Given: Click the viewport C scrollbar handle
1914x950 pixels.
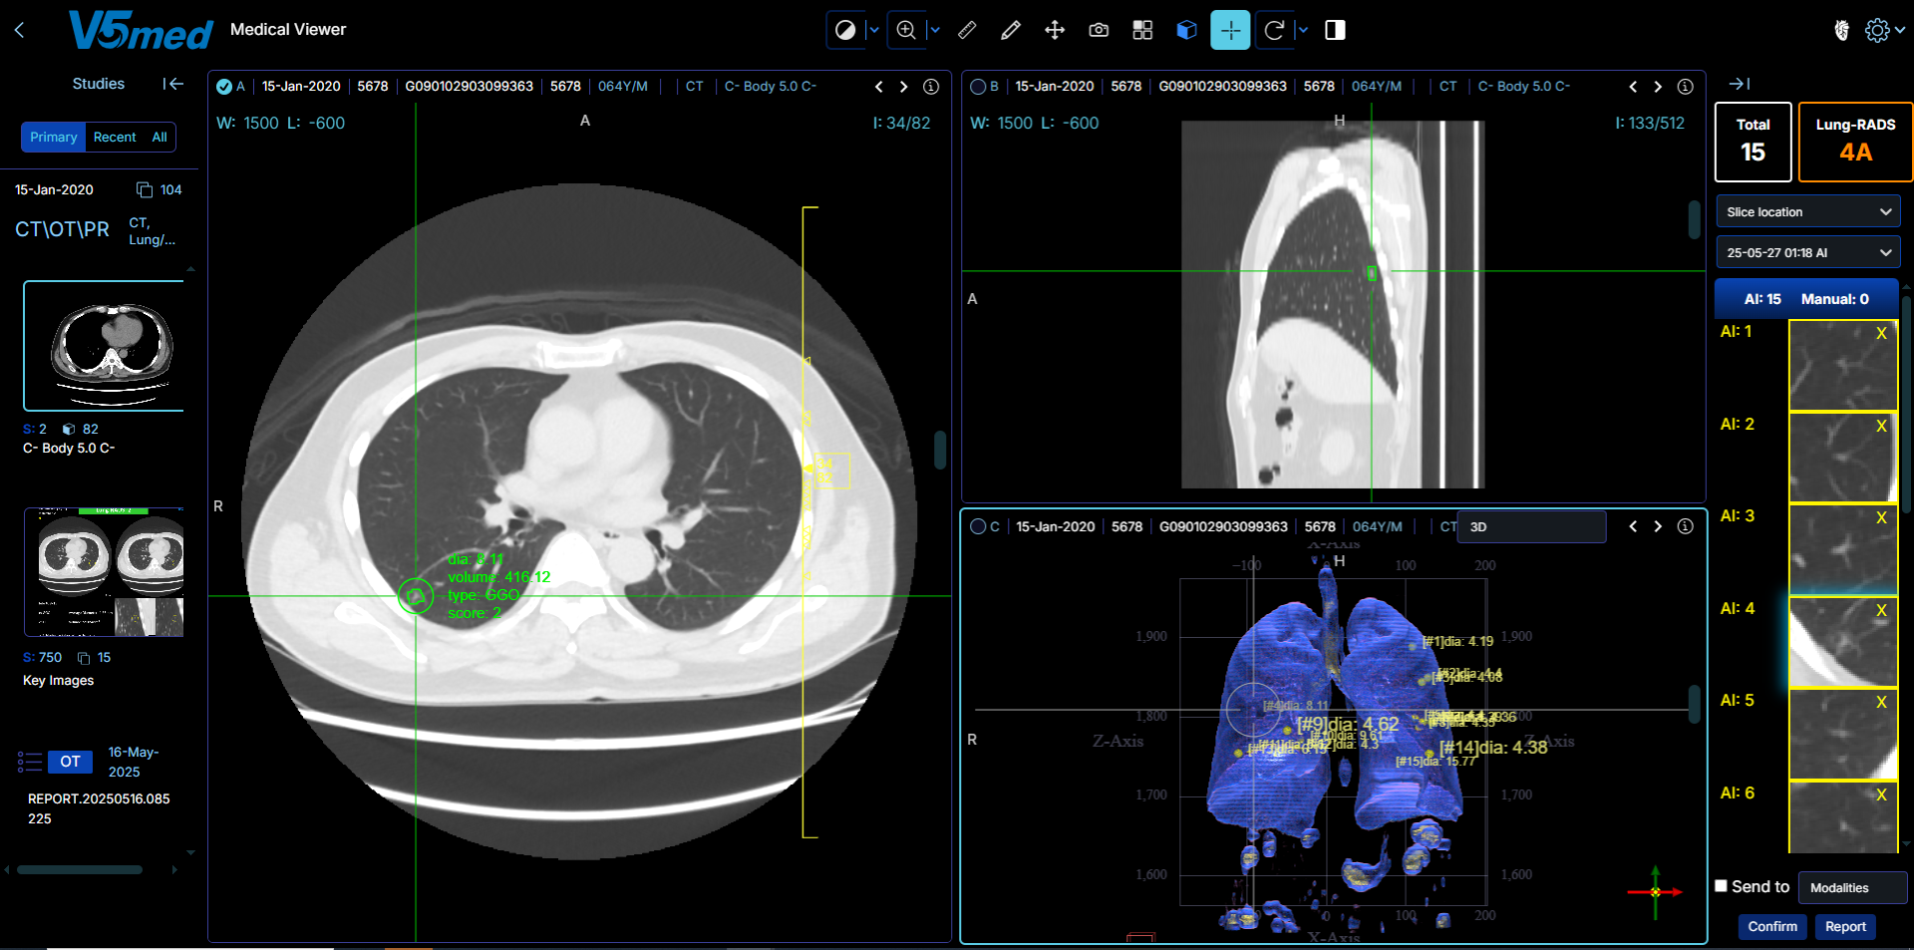Looking at the screenshot, I should tap(1694, 704).
